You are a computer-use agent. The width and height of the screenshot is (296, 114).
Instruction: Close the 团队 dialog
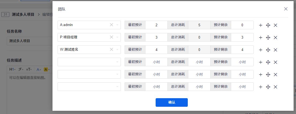tap(286, 9)
